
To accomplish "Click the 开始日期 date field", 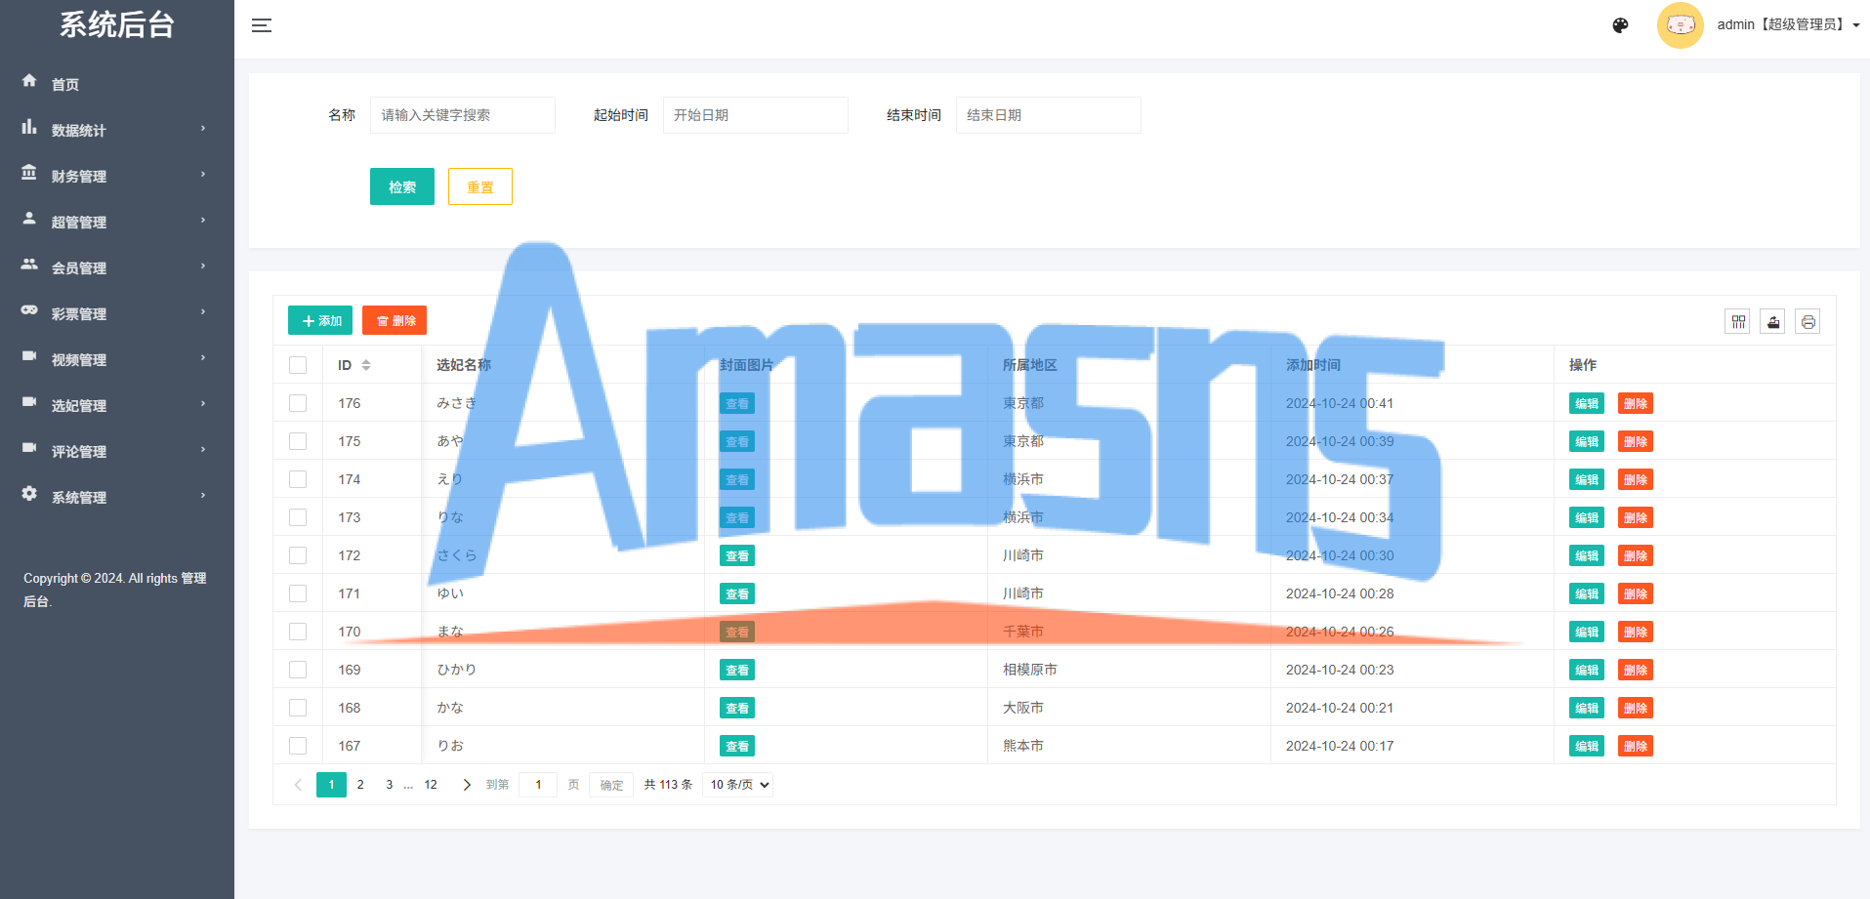I will pyautogui.click(x=756, y=115).
